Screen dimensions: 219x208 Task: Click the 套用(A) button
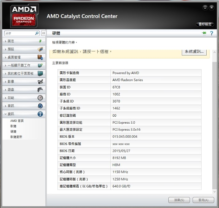point(203,200)
